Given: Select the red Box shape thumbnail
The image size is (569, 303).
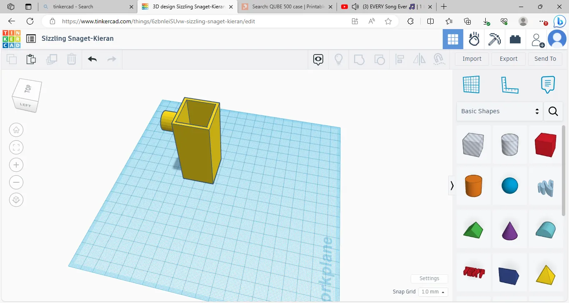Looking at the screenshot, I should 545,144.
